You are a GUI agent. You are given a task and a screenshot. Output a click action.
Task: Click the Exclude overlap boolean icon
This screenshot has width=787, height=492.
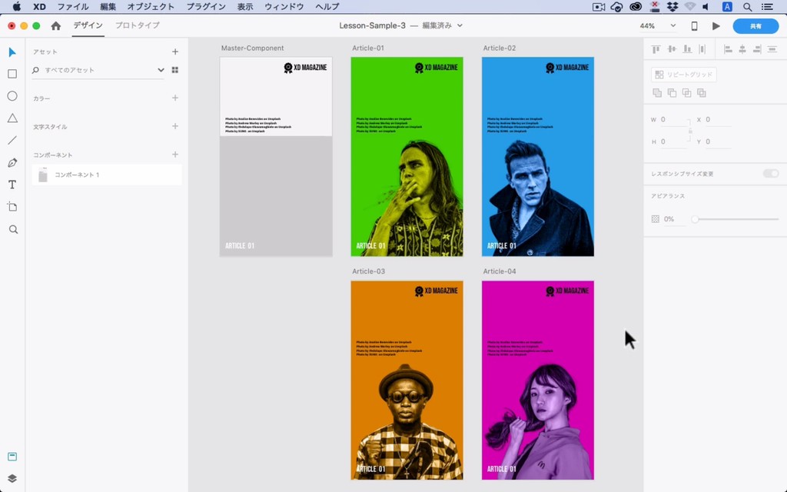702,93
